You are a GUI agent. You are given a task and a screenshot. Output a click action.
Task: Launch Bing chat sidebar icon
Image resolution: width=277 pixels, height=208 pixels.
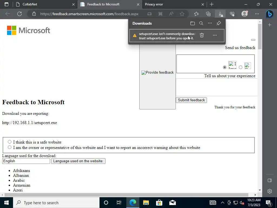coord(270,14)
